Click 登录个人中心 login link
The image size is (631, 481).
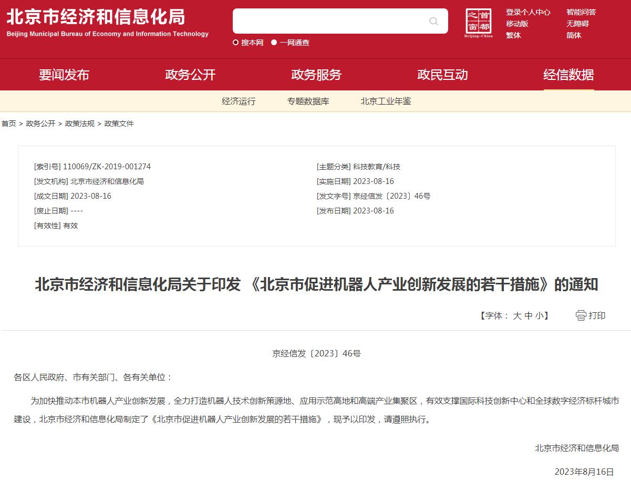(x=528, y=12)
